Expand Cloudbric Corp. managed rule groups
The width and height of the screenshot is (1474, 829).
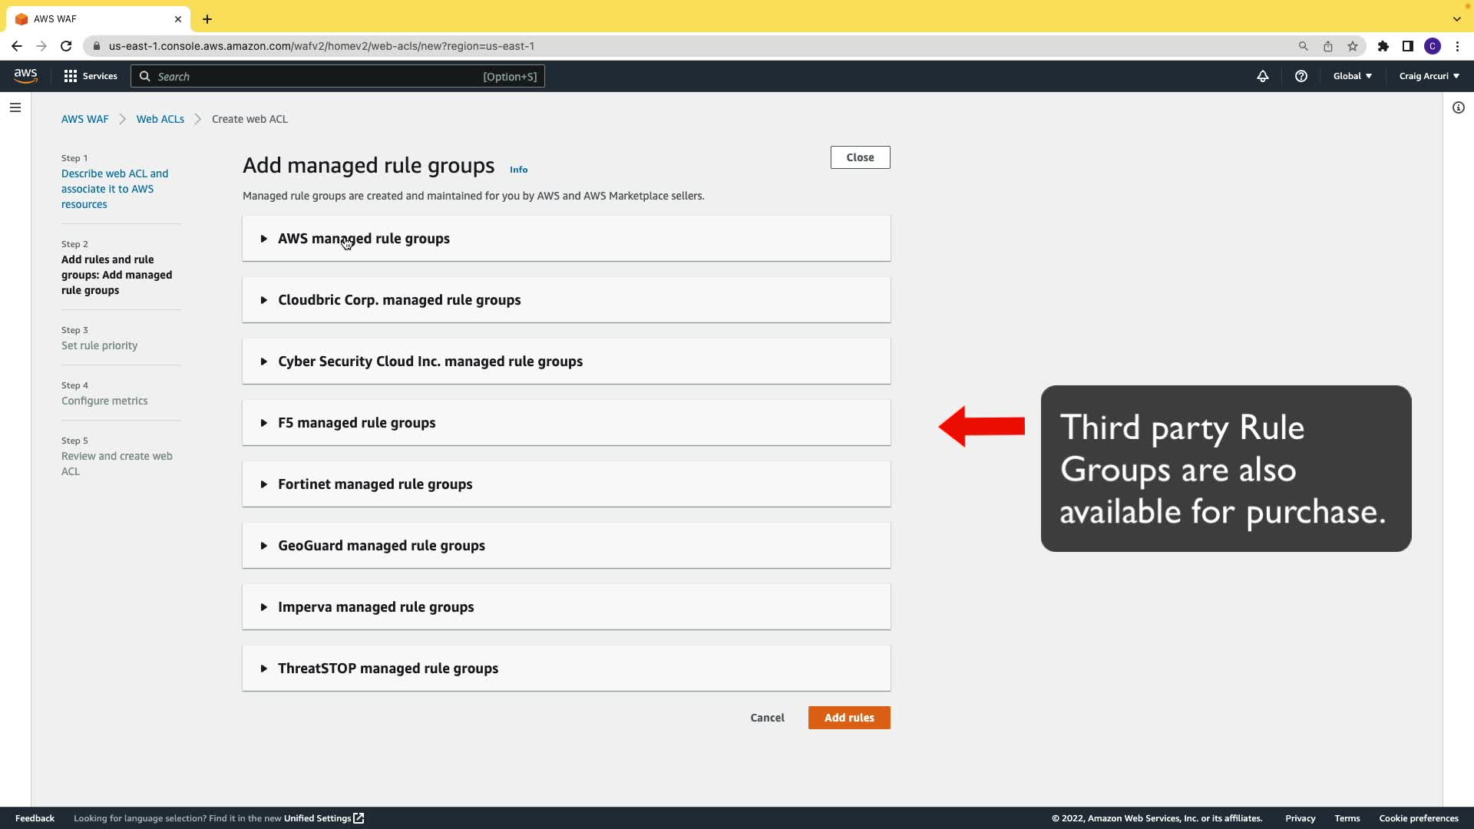click(399, 300)
